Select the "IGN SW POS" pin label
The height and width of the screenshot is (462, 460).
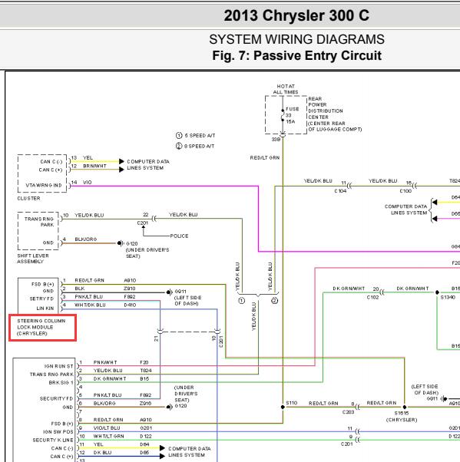(58, 432)
